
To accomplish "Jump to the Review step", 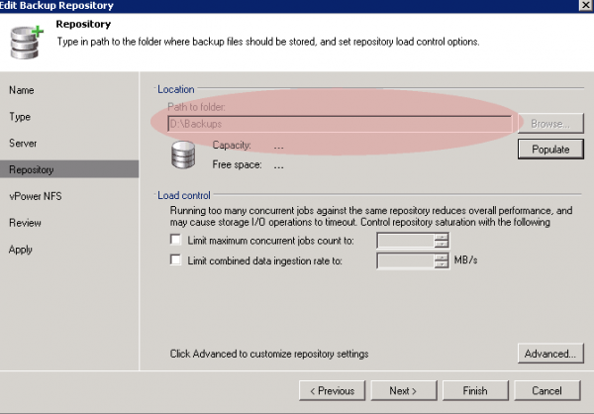I will coord(26,223).
